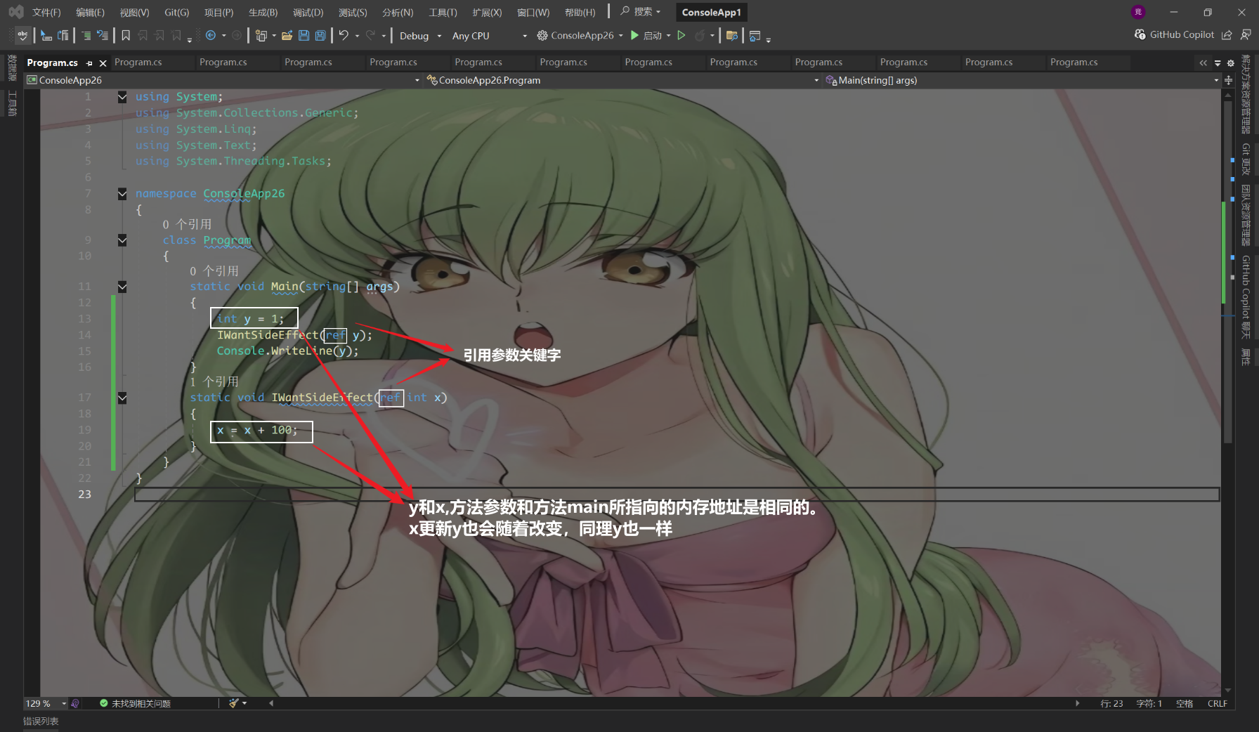
Task: Click the new project icon in toolbar
Action: (x=261, y=35)
